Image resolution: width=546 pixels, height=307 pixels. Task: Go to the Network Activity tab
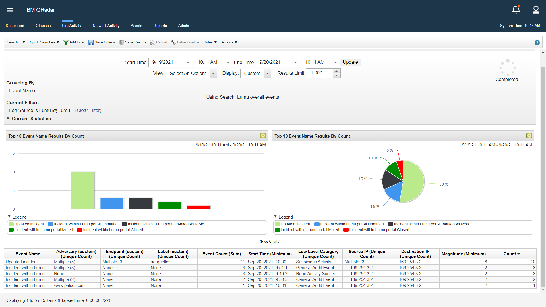click(x=106, y=26)
